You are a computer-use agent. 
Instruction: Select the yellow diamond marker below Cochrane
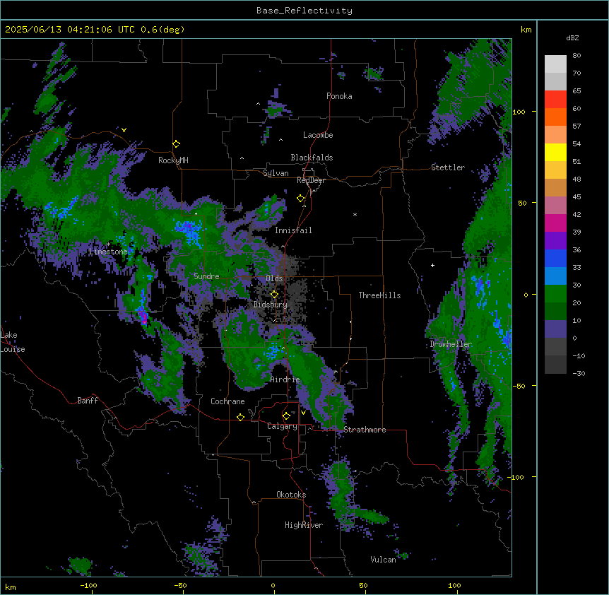240,417
